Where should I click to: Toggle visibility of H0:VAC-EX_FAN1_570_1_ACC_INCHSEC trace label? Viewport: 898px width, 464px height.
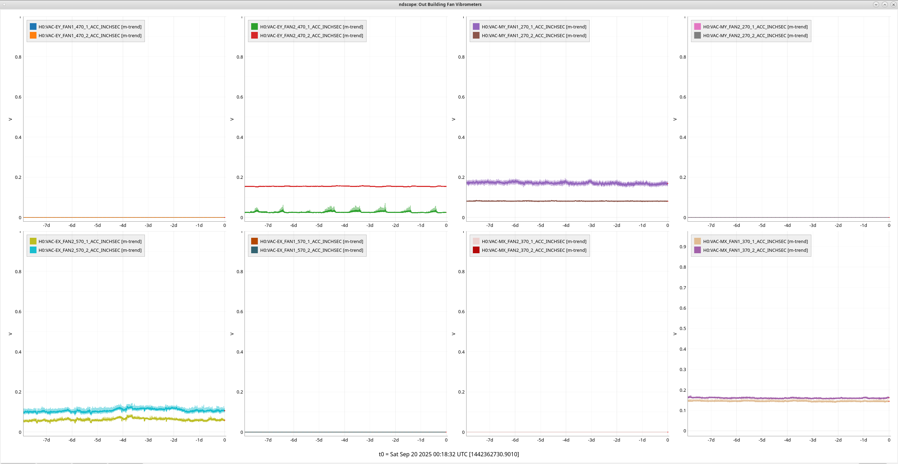(x=311, y=241)
